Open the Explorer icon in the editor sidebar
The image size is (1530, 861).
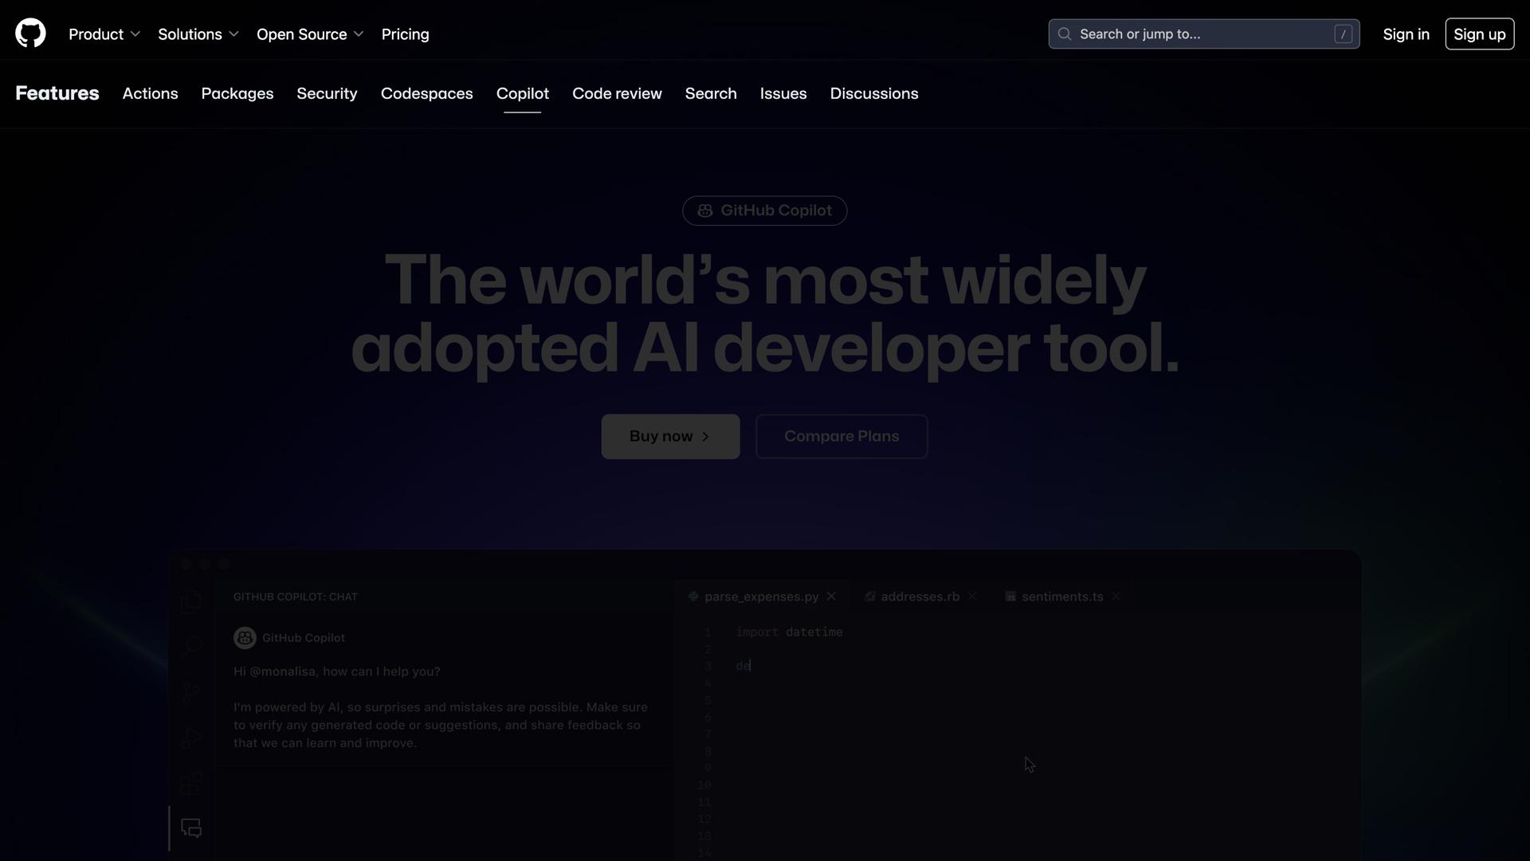[190, 602]
